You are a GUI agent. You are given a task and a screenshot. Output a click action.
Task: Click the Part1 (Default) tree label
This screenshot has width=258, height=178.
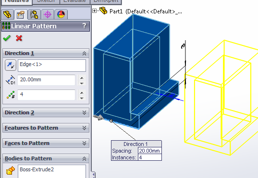click(x=146, y=11)
